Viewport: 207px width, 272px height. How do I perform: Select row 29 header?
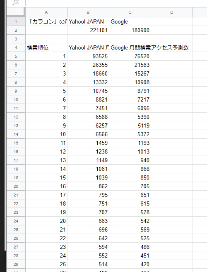pos(16,265)
